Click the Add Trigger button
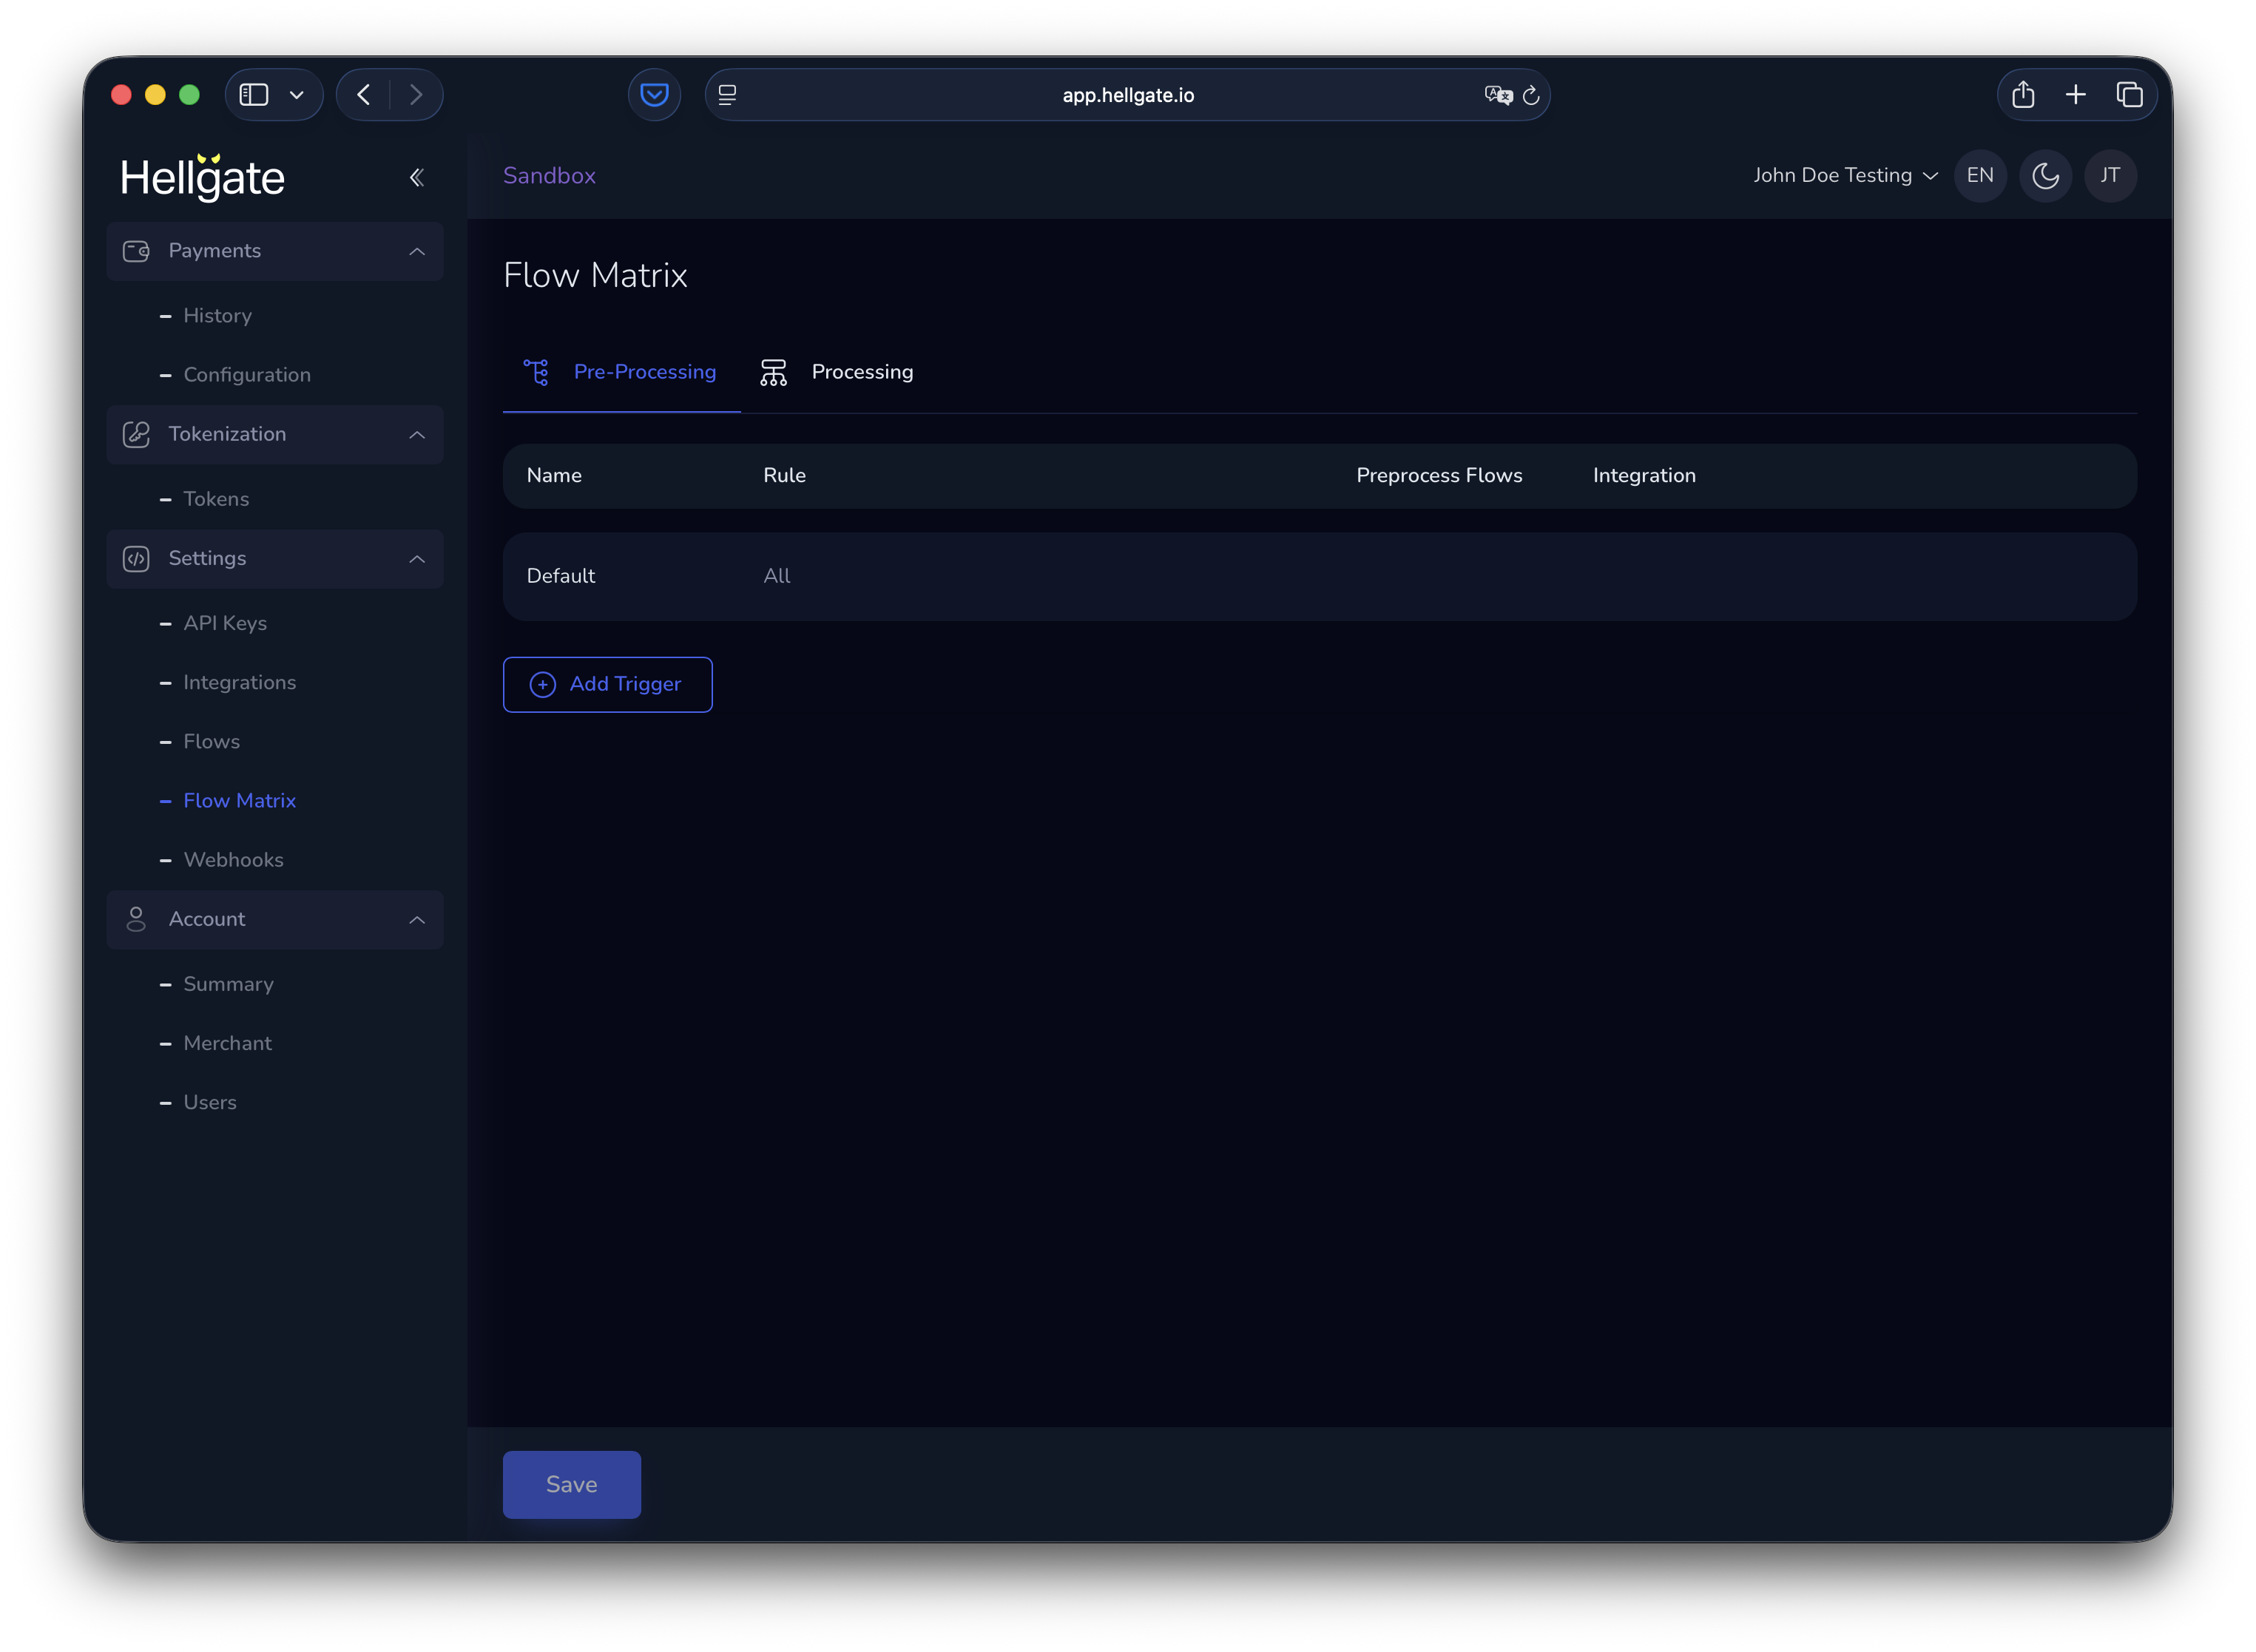2256x1652 pixels. click(607, 684)
